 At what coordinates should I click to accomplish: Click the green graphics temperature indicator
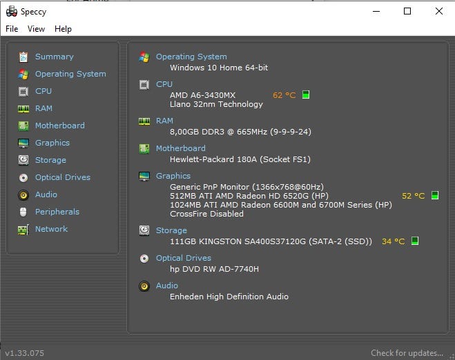coord(435,195)
